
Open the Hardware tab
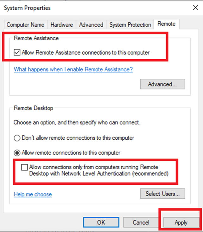(62, 25)
